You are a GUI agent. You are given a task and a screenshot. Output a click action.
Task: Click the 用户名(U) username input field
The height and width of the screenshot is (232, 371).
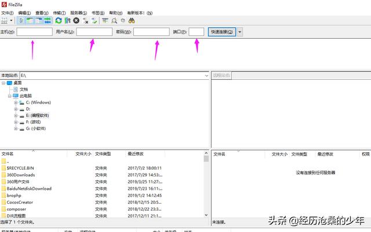point(94,32)
